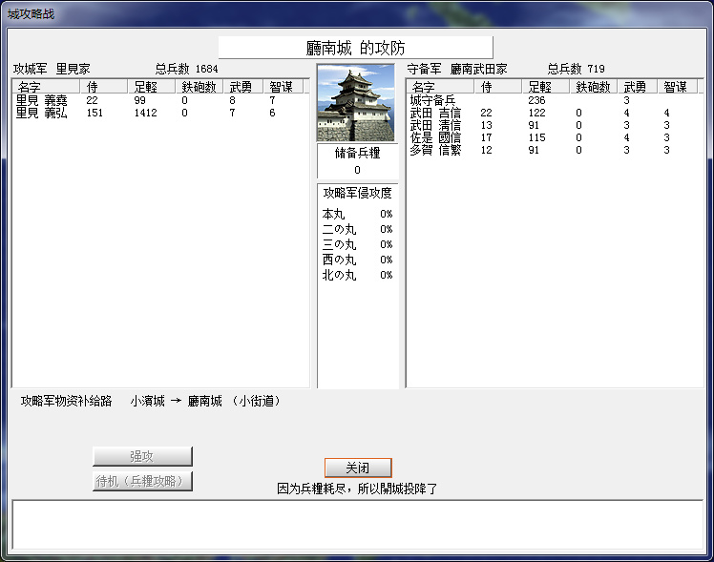Viewport: 714px width, 562px height.
Task: Click the 名字 header in the defender list
Action: click(440, 87)
